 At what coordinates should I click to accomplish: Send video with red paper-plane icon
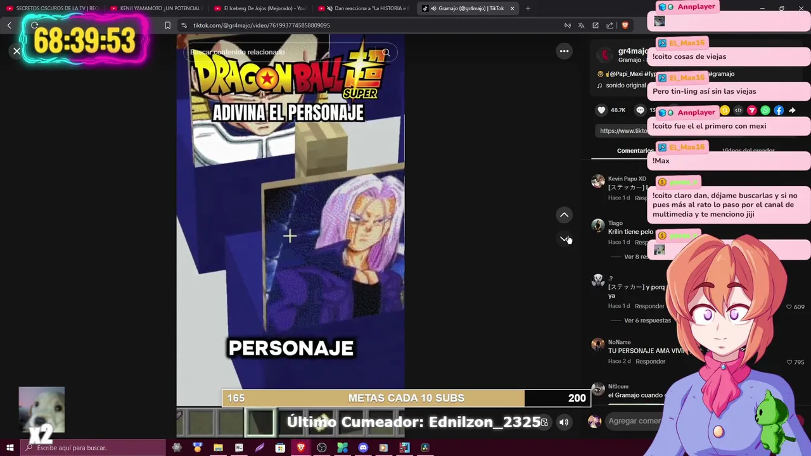[x=752, y=110]
